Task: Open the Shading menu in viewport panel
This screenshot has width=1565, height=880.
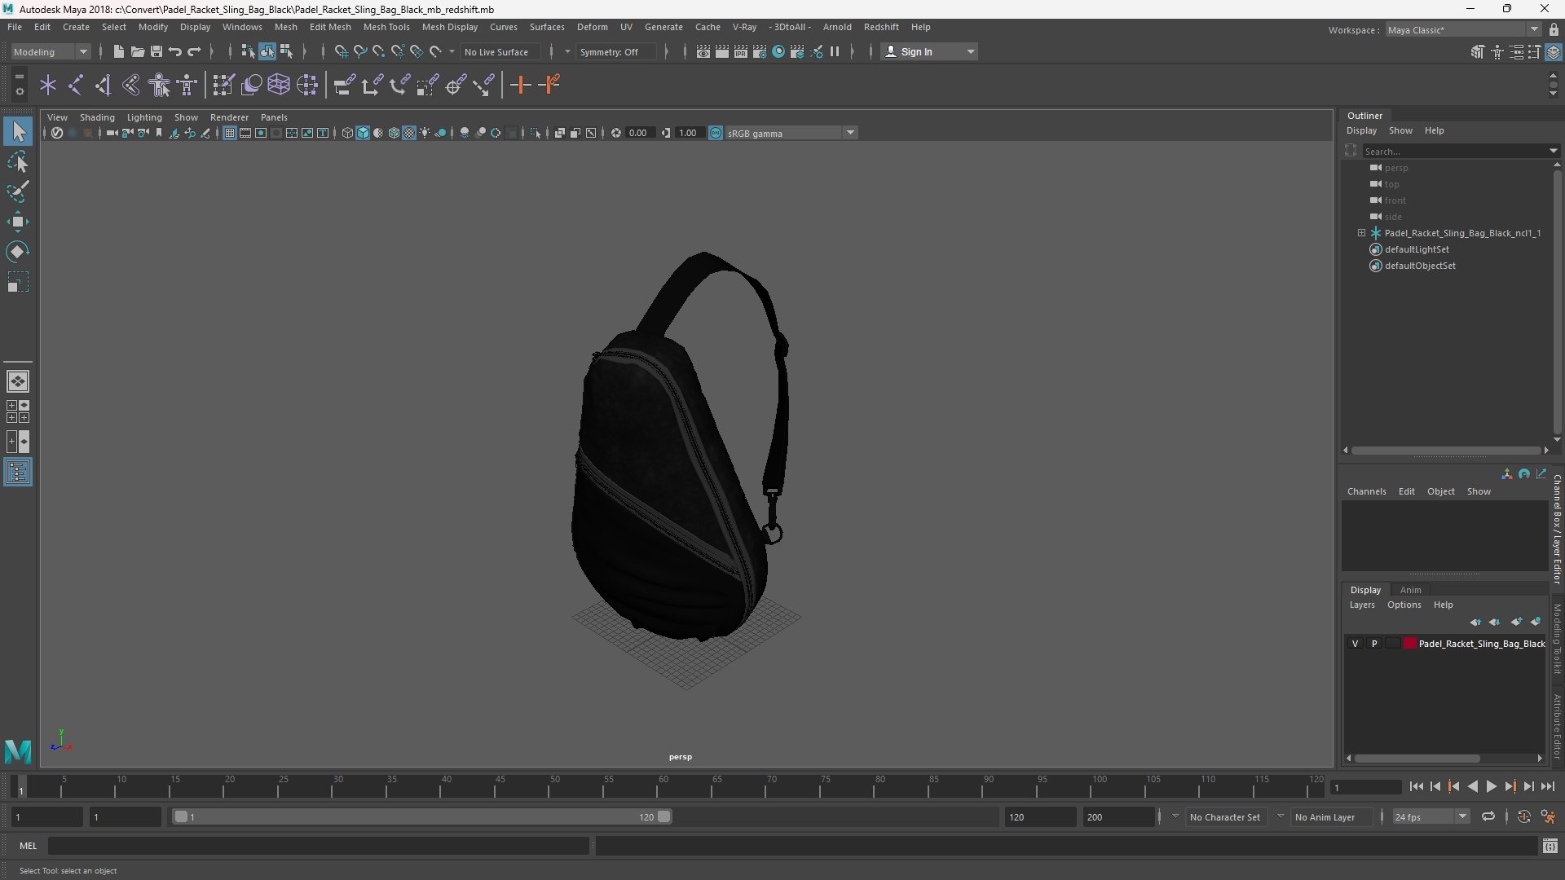Action: (x=97, y=117)
